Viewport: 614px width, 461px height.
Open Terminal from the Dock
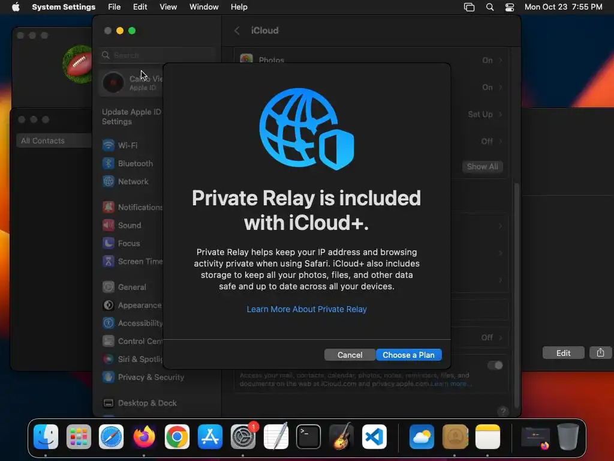[x=309, y=436]
